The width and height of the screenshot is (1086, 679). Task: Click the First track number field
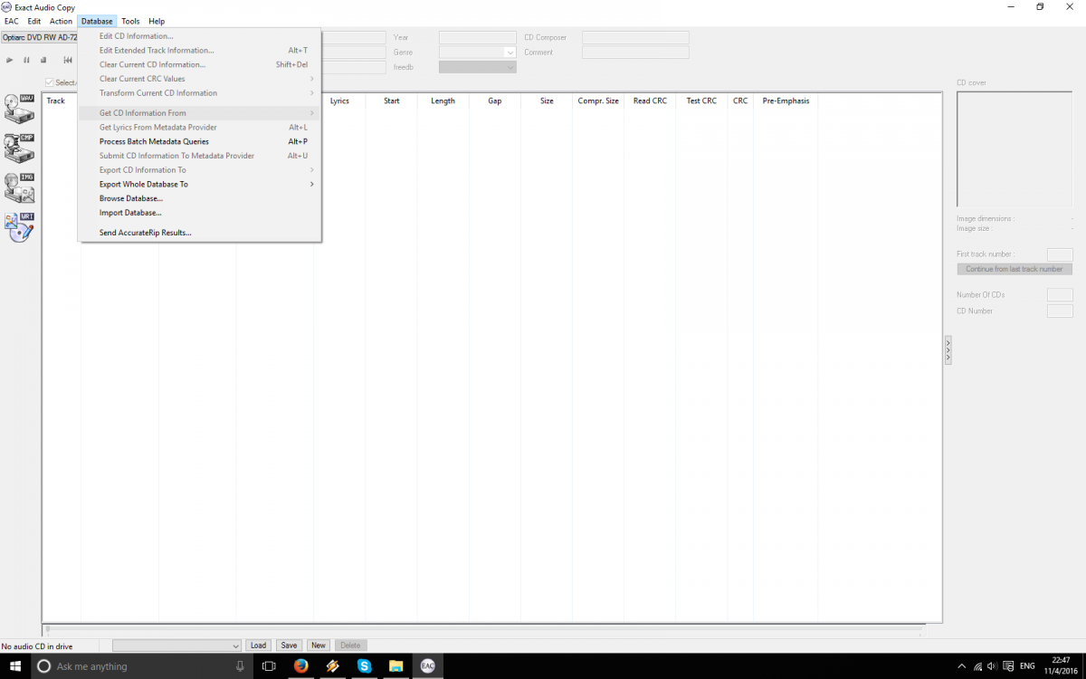1060,254
